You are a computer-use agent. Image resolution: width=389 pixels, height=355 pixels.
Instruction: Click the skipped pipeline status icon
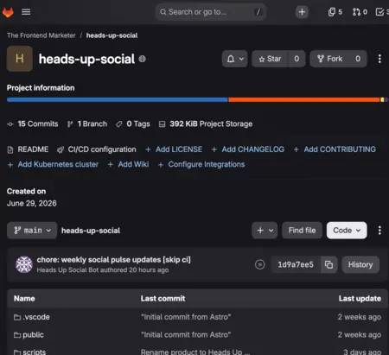260,264
